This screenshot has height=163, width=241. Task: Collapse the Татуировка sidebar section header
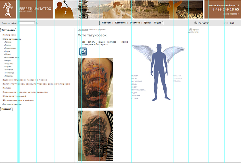tap(8, 30)
